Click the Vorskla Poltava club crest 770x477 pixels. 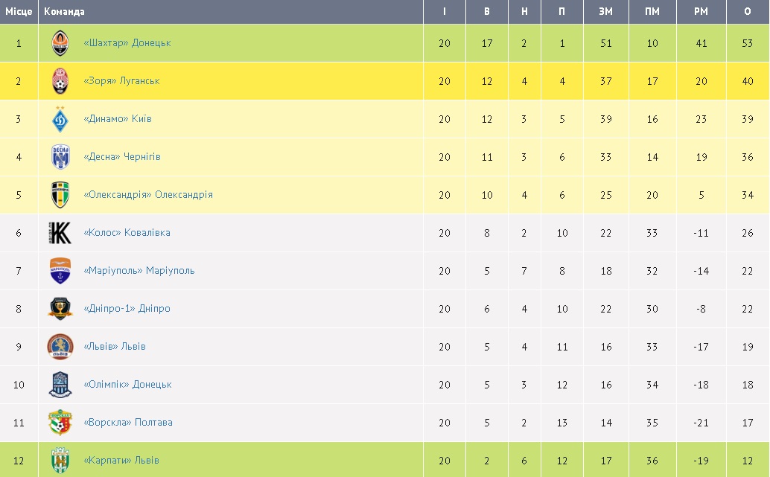[60, 423]
